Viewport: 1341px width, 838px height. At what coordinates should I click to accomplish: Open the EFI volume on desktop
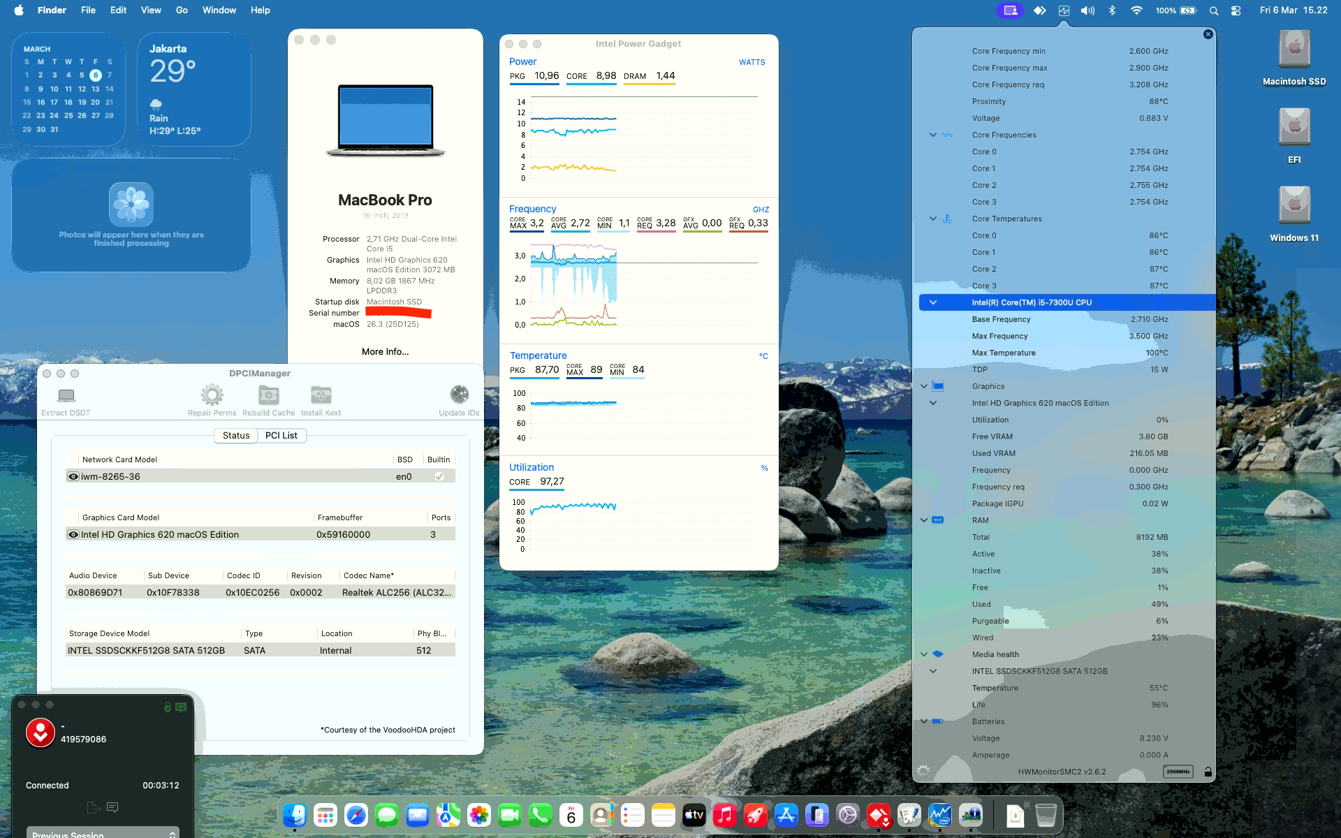point(1294,135)
